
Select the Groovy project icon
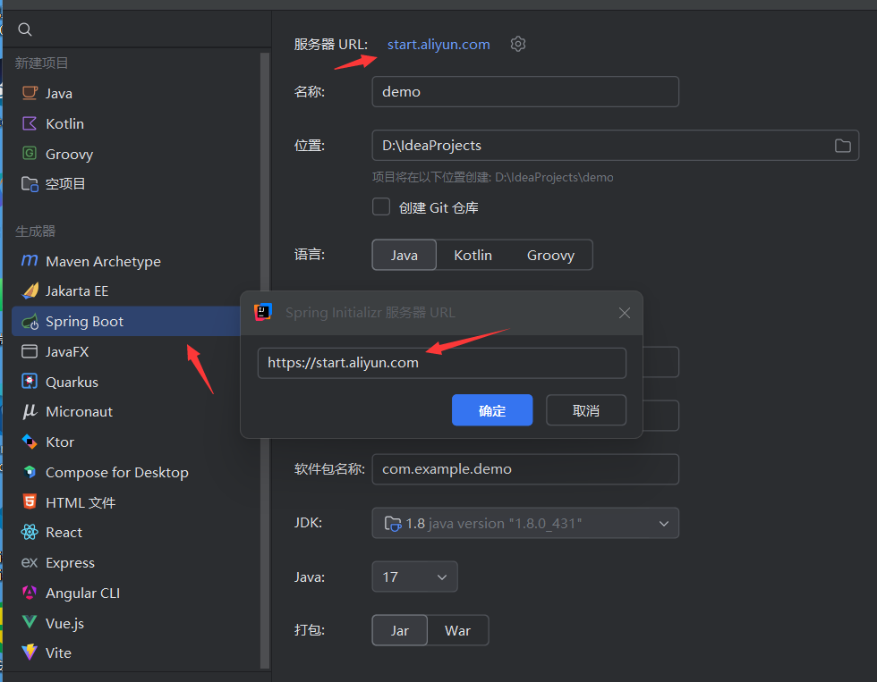[x=30, y=153]
